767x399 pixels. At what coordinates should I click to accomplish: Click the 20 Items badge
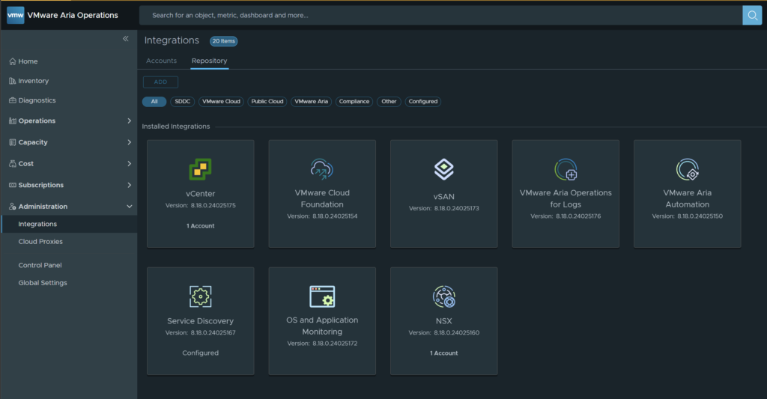pos(223,41)
